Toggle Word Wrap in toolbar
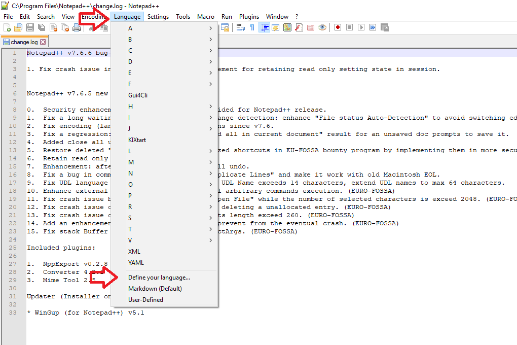The image size is (517, 345). 241,27
